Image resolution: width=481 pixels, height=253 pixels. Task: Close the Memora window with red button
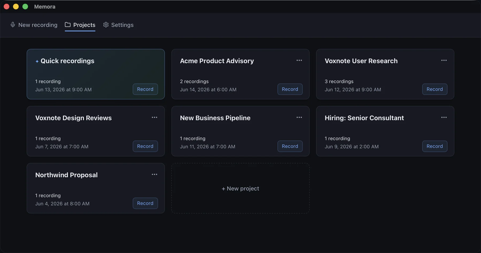pyautogui.click(x=7, y=7)
